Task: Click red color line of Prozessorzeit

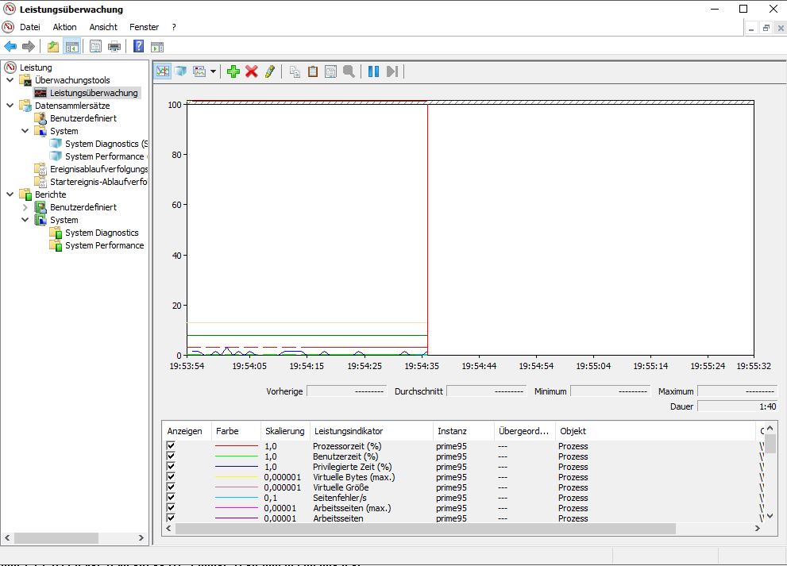Action: (x=236, y=445)
